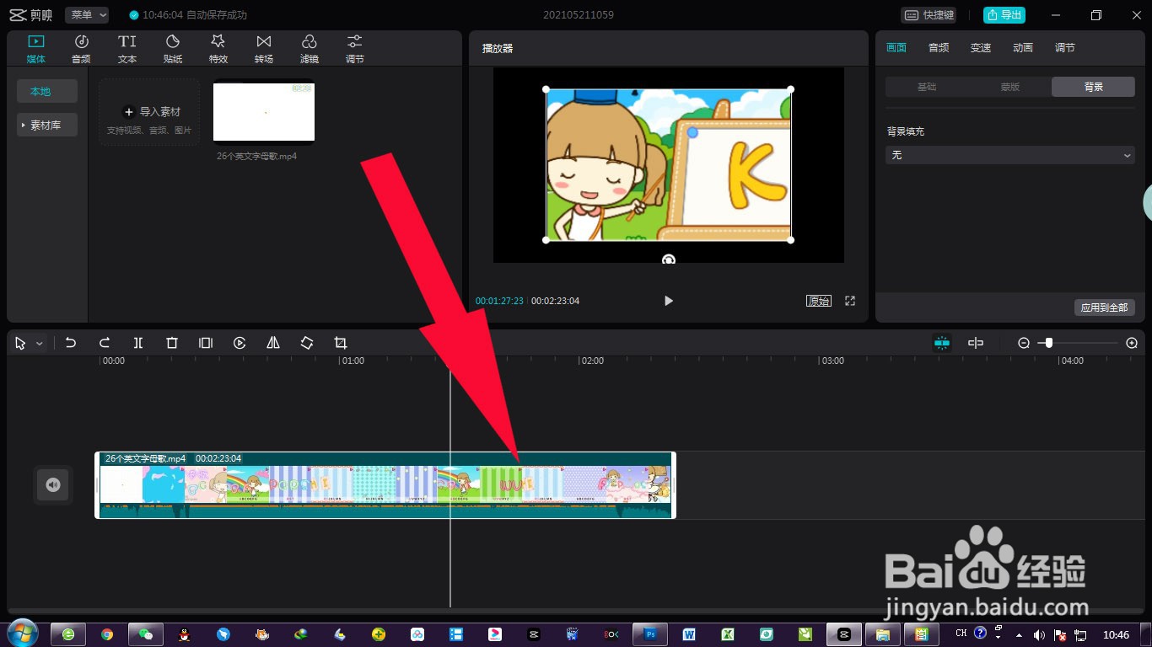
Task: Open the Adjust (调节) panel in top toolbar
Action: tap(355, 48)
